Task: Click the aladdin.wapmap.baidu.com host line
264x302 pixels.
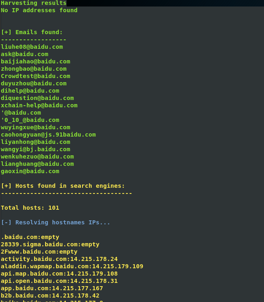Action: [x=72, y=266]
